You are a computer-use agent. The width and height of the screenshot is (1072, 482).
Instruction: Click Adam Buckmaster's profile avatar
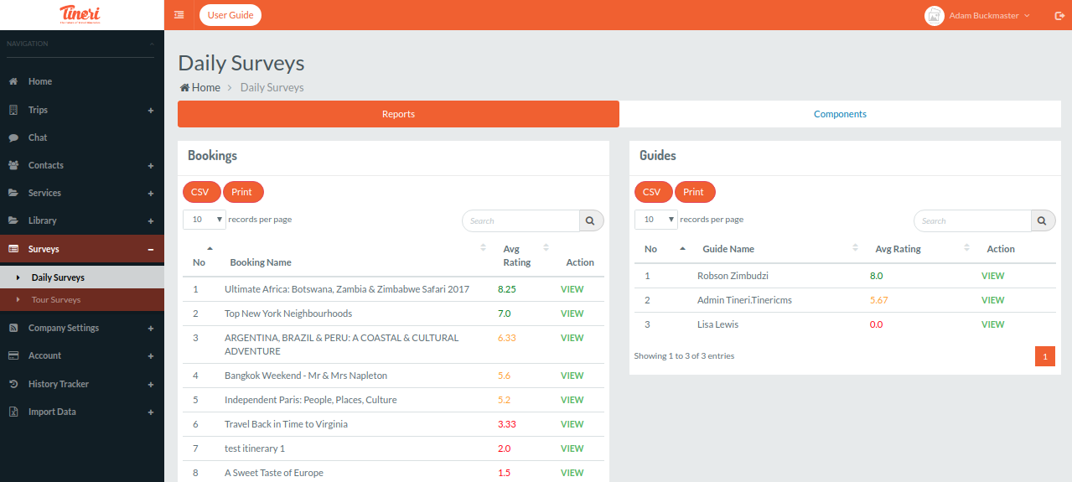coord(934,15)
